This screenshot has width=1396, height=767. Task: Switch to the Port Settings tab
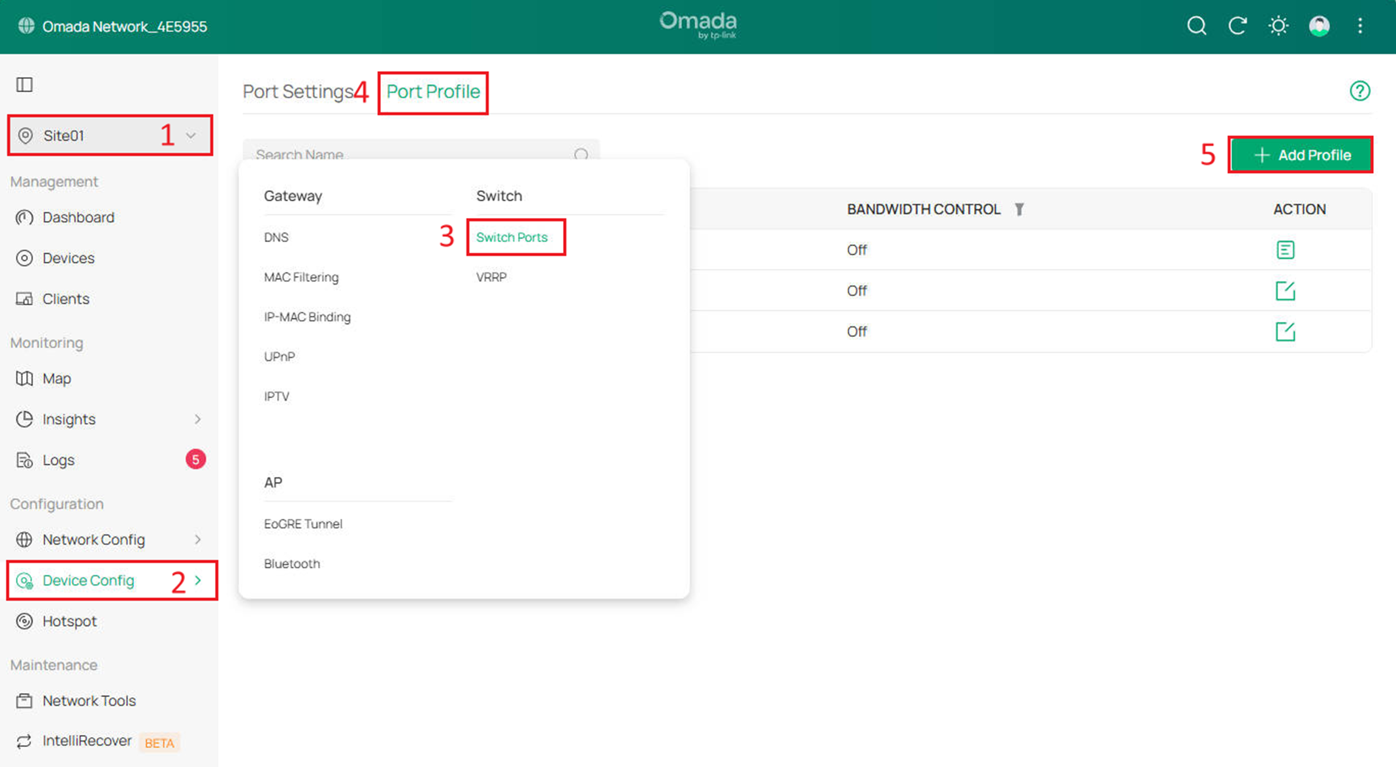pyautogui.click(x=298, y=91)
